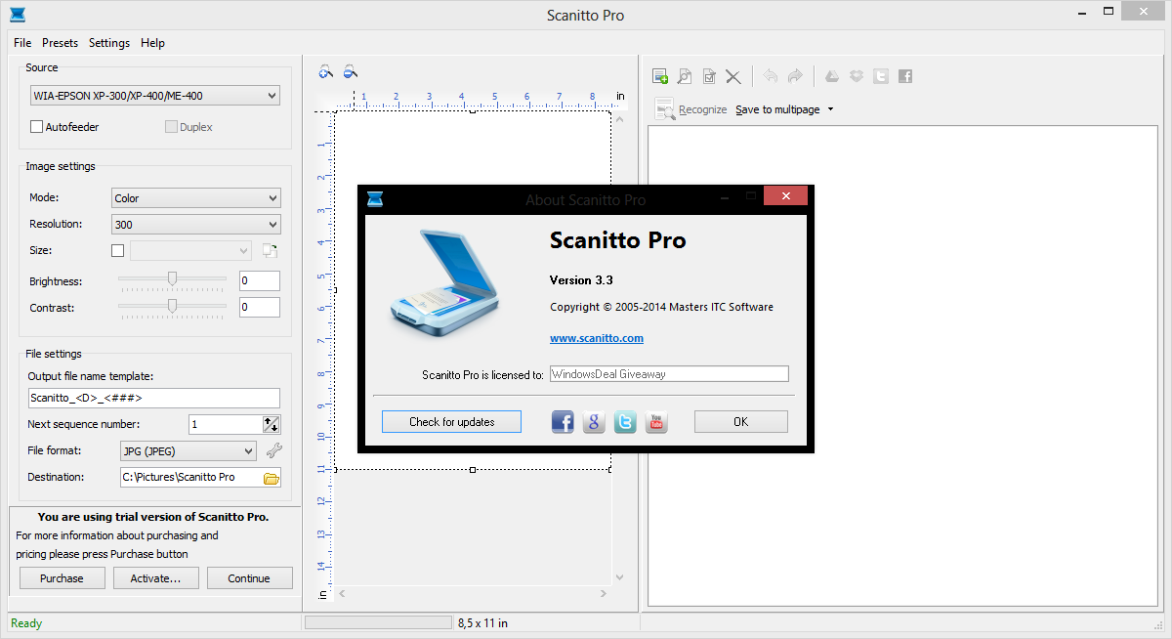Click the 'Version 3.3' text
This screenshot has height=639, width=1172.
[x=581, y=280]
